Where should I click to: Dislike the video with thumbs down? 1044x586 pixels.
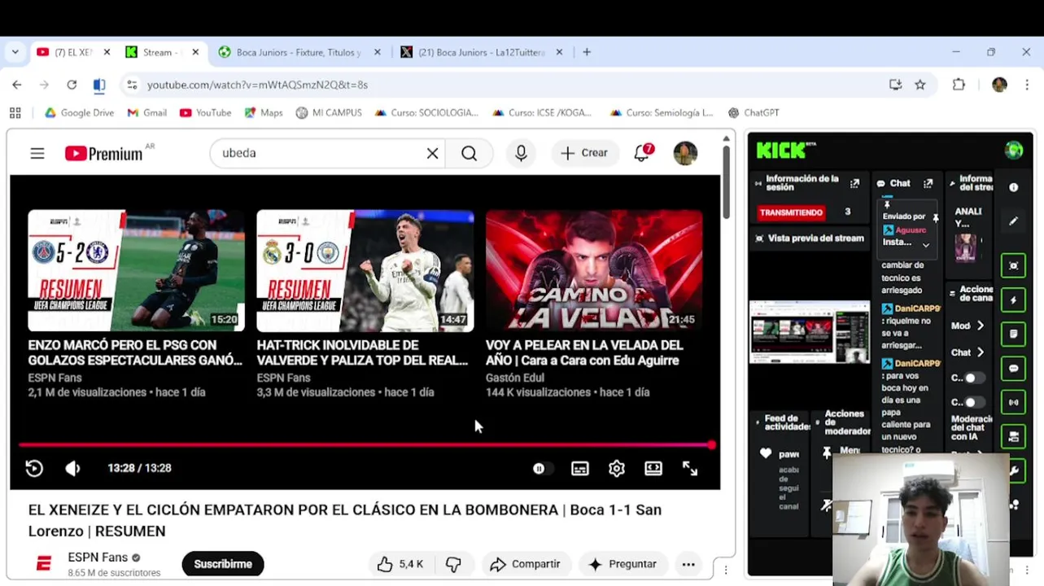[x=453, y=564]
